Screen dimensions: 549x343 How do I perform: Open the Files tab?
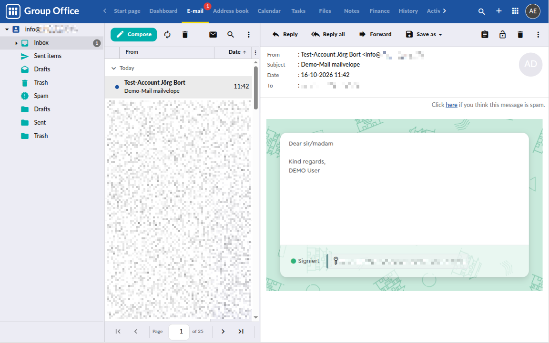point(325,11)
